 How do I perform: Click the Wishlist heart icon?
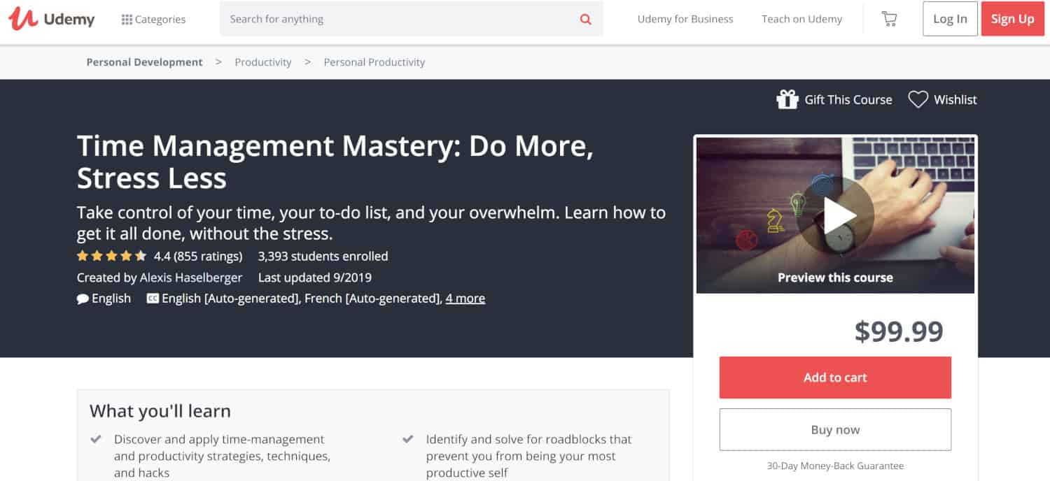918,99
